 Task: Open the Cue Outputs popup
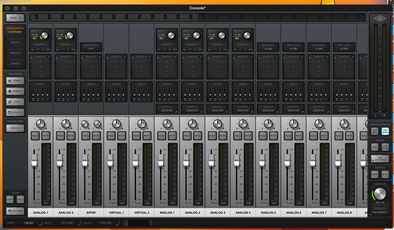tap(380, 159)
